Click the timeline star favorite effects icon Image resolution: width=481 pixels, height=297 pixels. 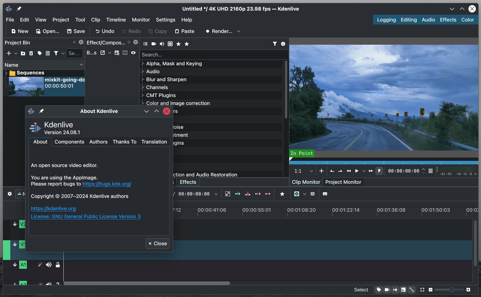click(282, 194)
